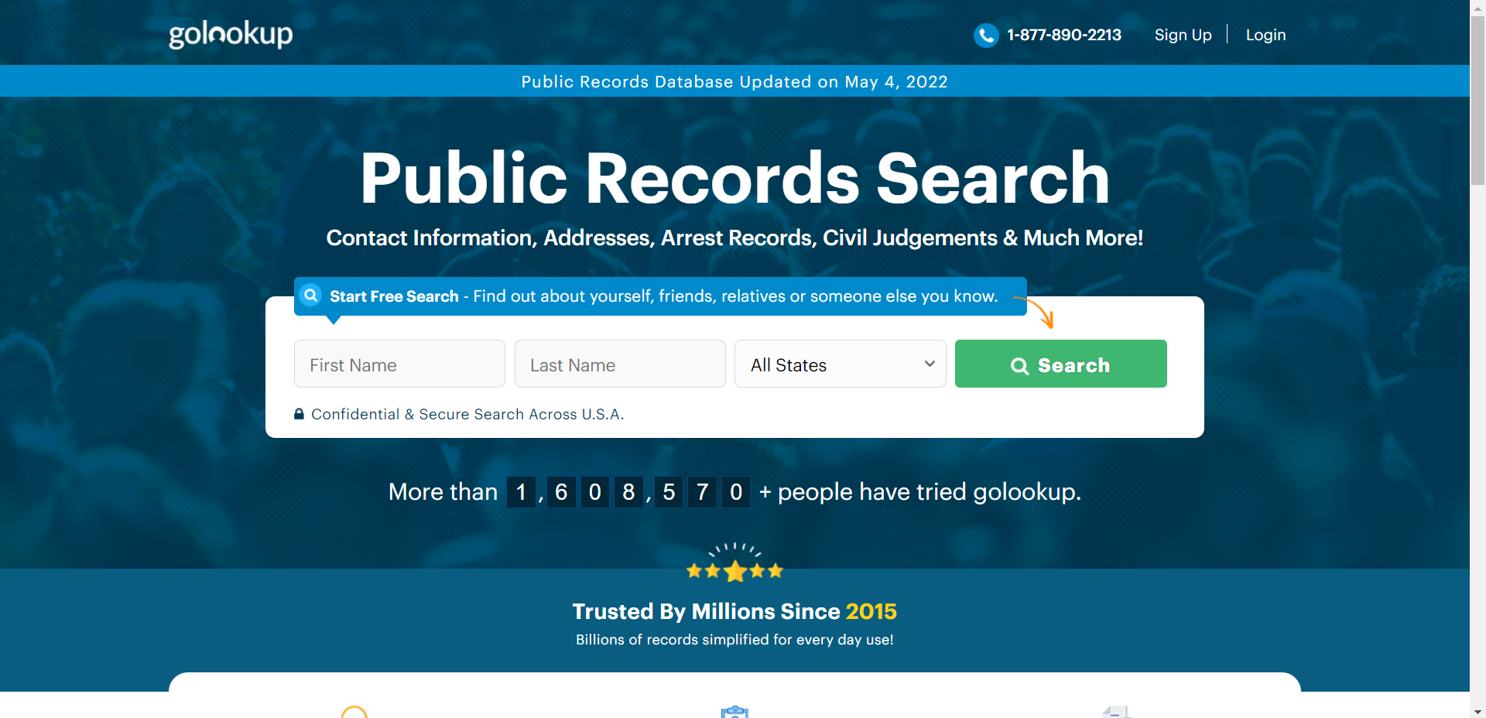Click the page scrollbar thumb

1477,101
